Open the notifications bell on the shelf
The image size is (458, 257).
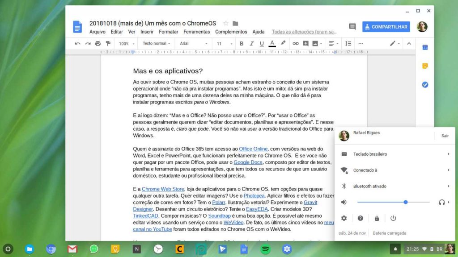395,249
